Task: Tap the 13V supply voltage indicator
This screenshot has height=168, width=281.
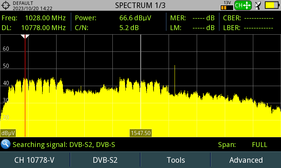Action: pos(227,6)
